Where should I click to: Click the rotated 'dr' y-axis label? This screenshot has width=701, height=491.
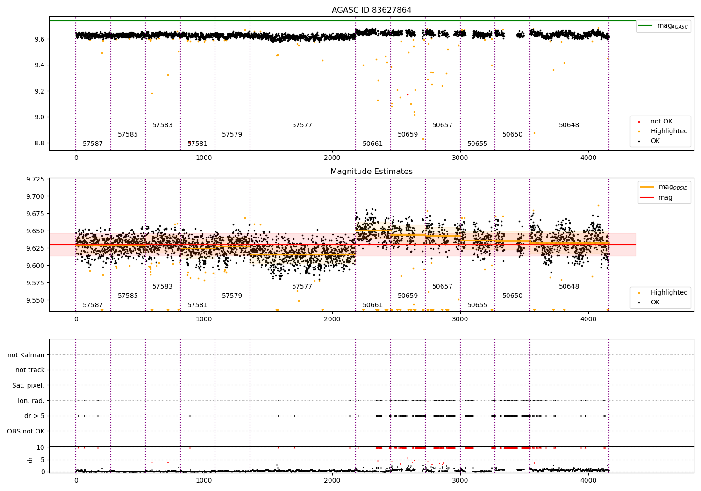[x=30, y=460]
